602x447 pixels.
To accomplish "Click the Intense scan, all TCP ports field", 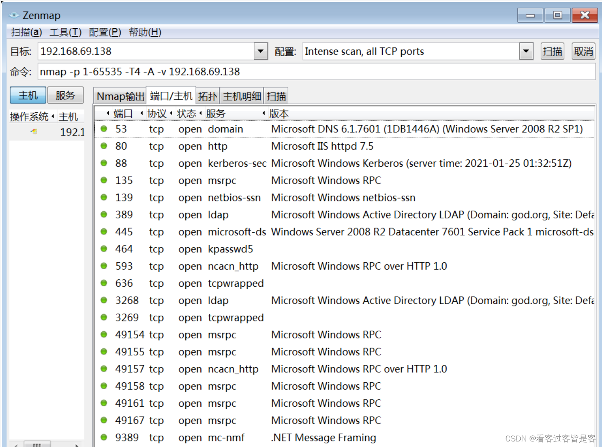I will pyautogui.click(x=411, y=51).
